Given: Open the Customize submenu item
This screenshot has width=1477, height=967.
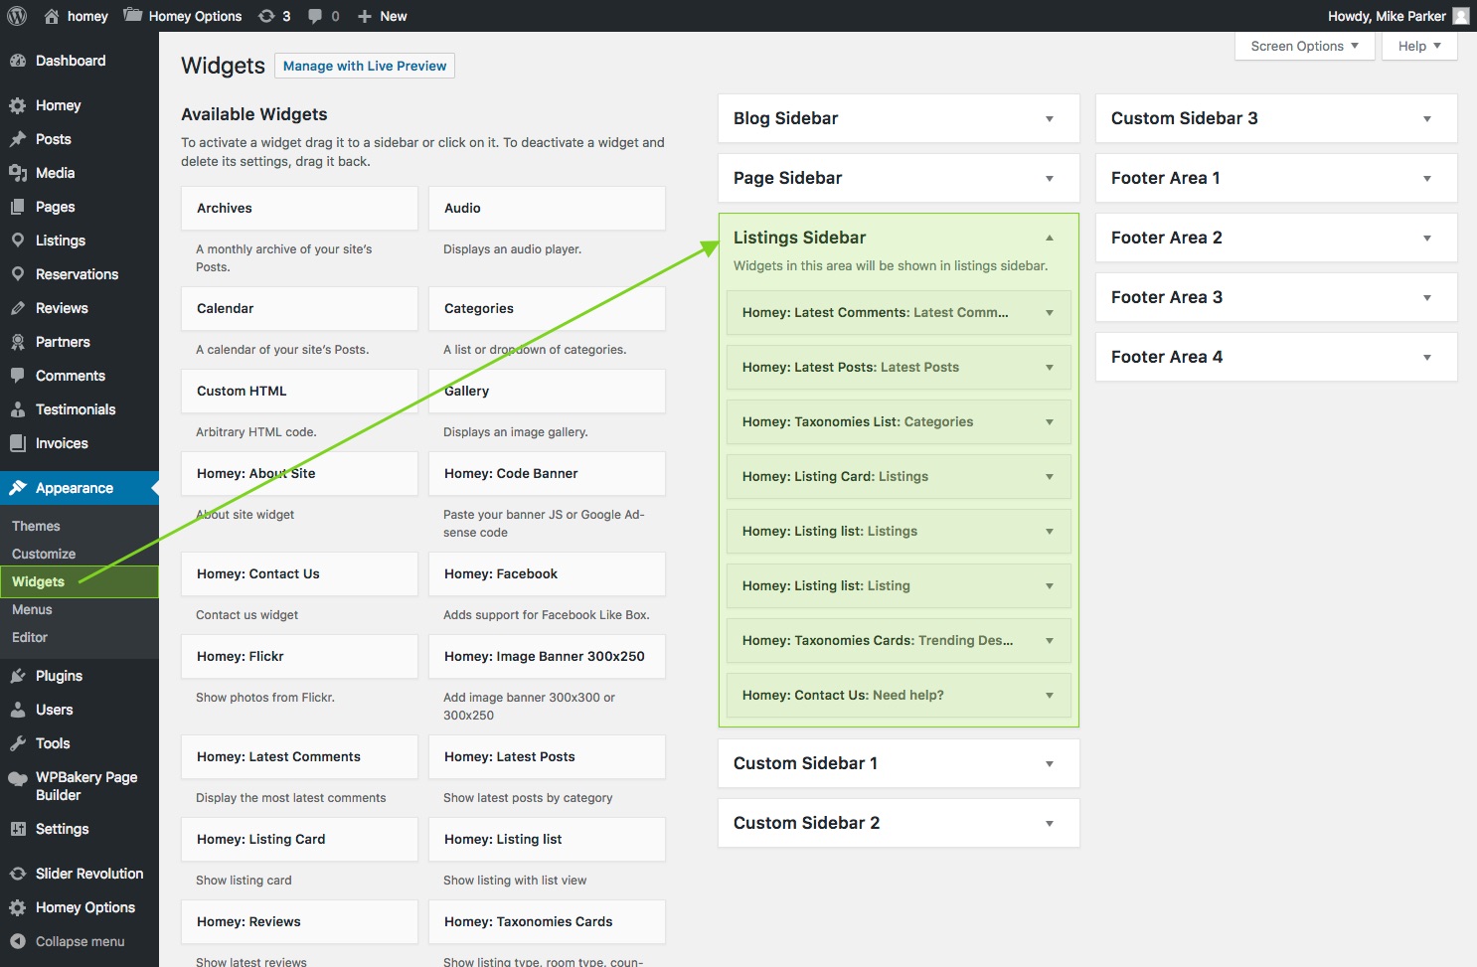Looking at the screenshot, I should click(44, 554).
